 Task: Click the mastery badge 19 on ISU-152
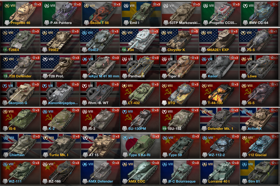164,129
